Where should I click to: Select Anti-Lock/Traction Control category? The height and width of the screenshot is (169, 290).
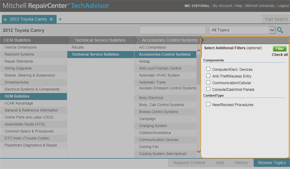[165, 68]
